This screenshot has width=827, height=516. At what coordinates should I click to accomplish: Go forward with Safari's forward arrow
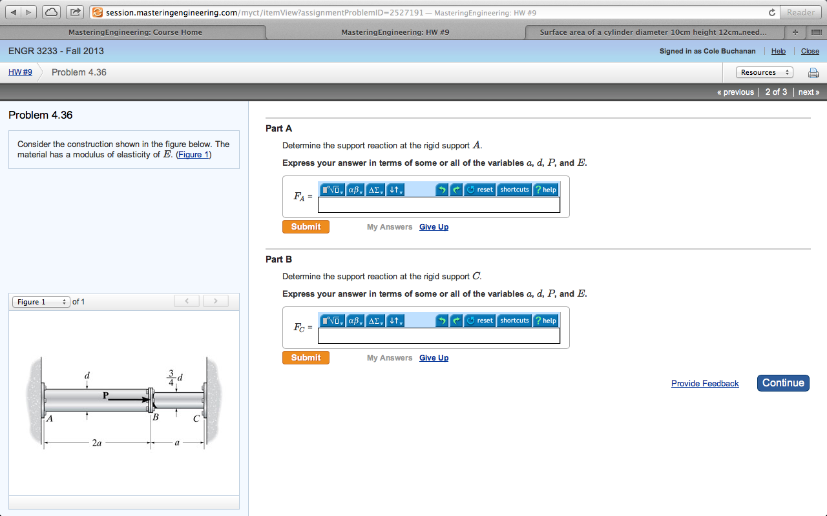[29, 12]
